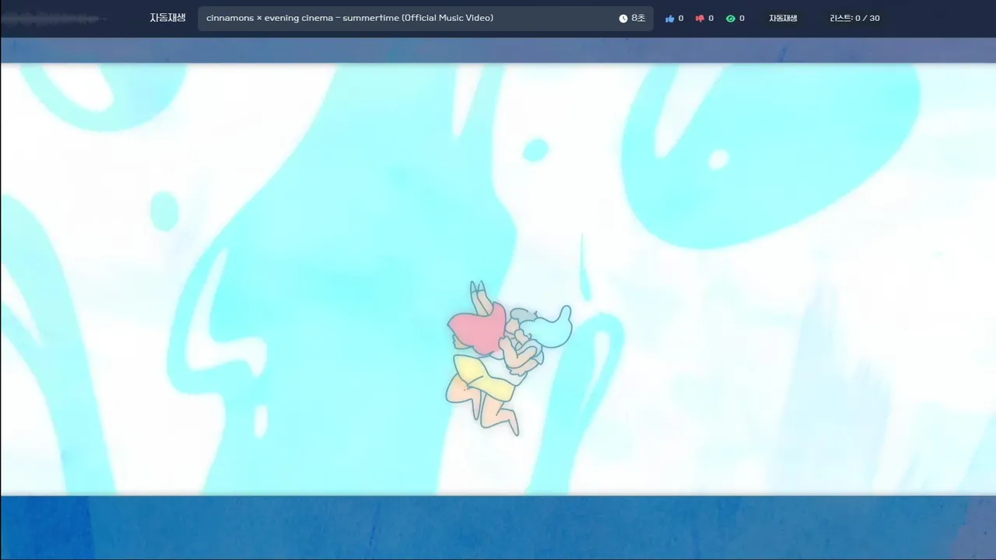Screen dimensions: 996x560
Task: Click the red thumbs-down dislike icon
Action: coord(700,19)
